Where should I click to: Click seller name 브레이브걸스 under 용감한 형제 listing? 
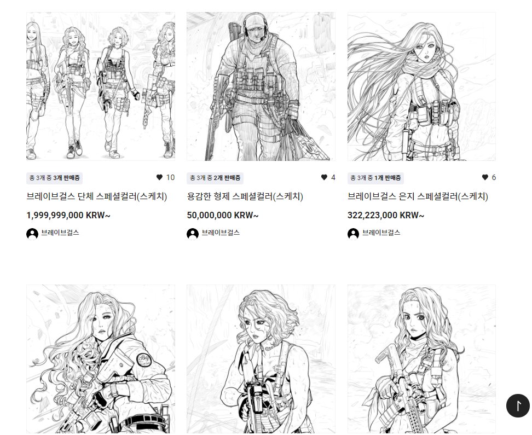pos(221,233)
